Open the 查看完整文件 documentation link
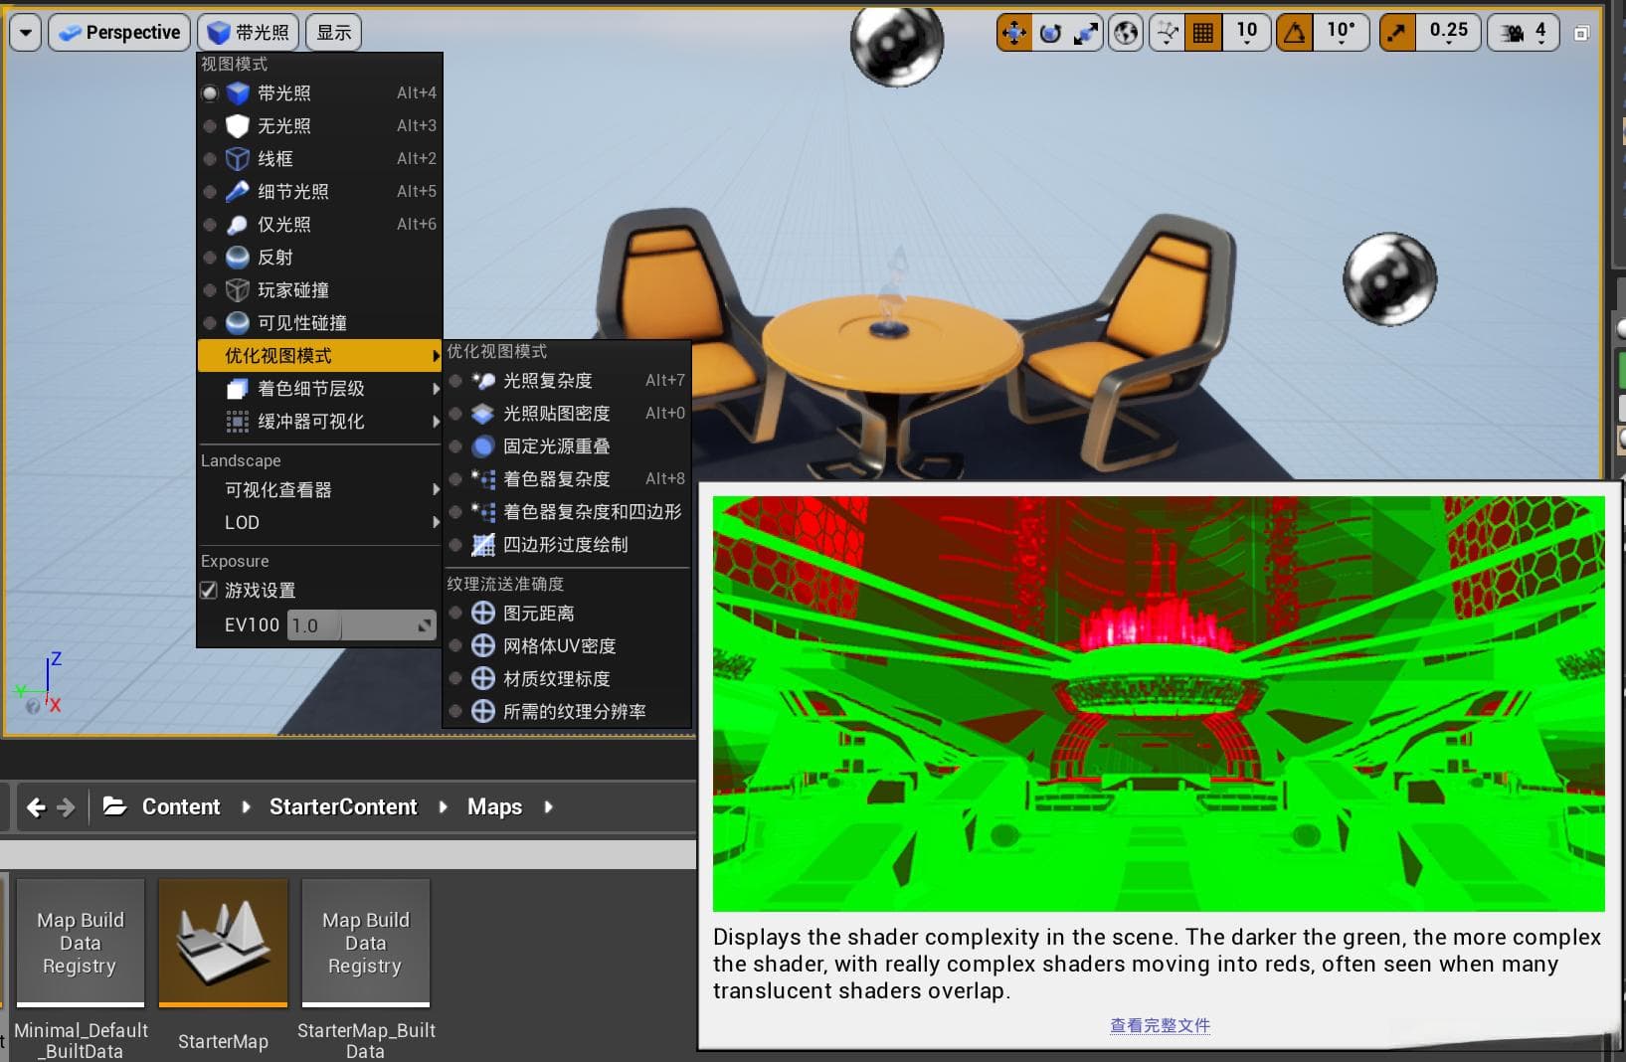Screen dimensions: 1626x1062 [1160, 1025]
